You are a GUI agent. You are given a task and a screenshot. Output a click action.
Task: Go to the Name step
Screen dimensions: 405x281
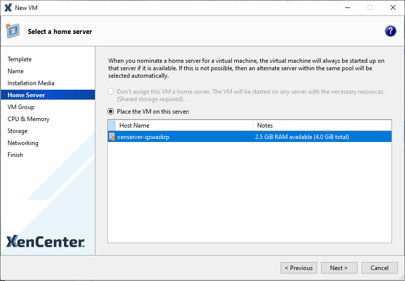click(15, 71)
